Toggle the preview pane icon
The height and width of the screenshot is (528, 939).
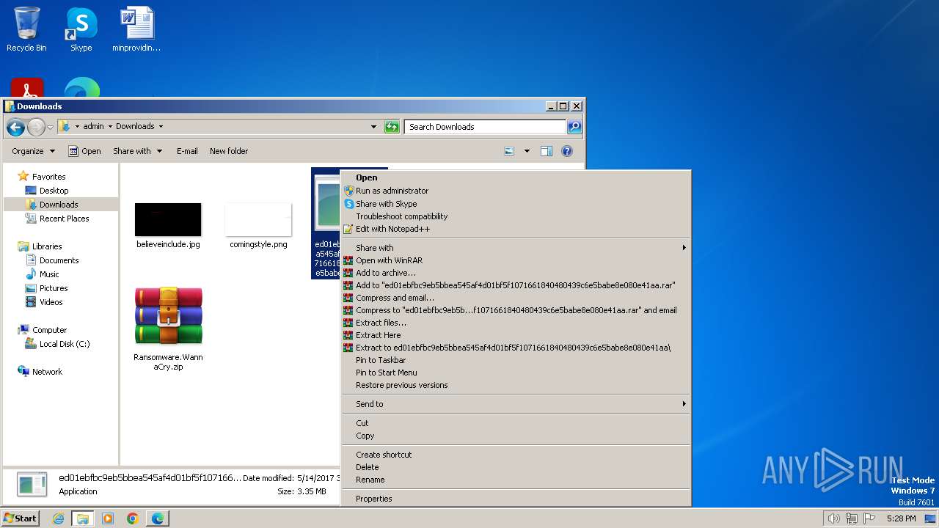[x=546, y=151]
